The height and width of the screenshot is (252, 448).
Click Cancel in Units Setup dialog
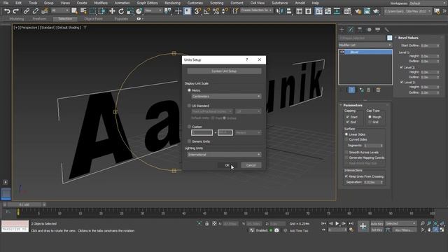click(x=251, y=165)
